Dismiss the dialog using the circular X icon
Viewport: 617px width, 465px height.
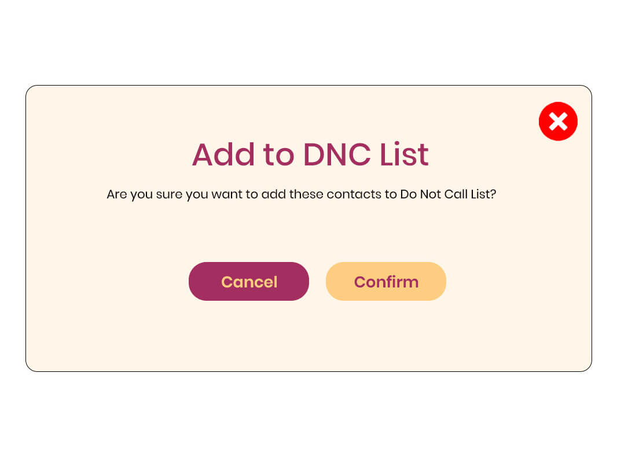[557, 121]
